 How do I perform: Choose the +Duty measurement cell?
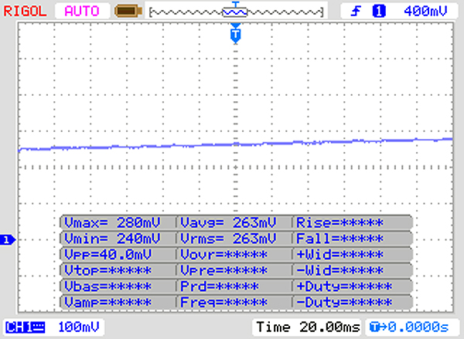tap(352, 286)
